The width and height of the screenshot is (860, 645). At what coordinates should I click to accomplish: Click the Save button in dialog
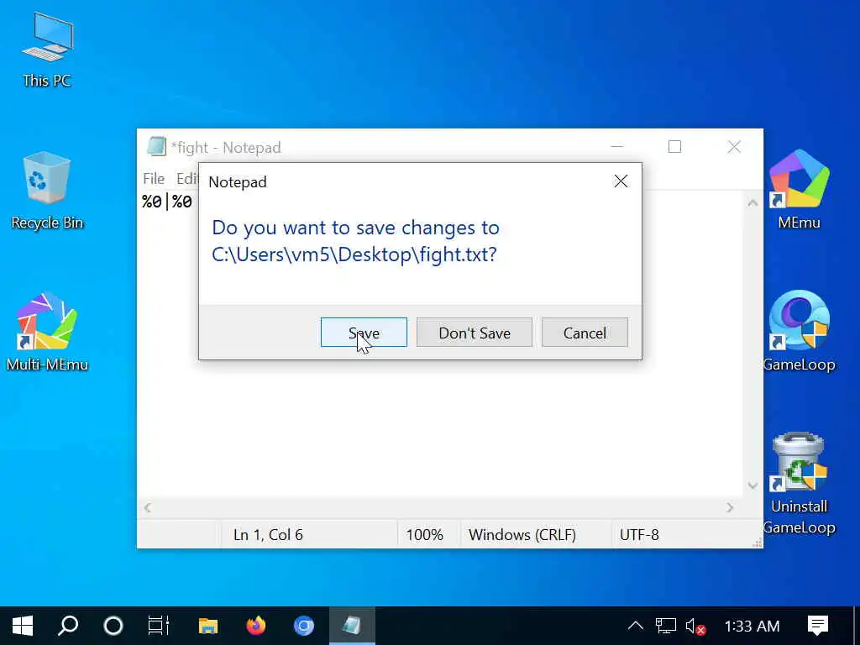tap(364, 333)
